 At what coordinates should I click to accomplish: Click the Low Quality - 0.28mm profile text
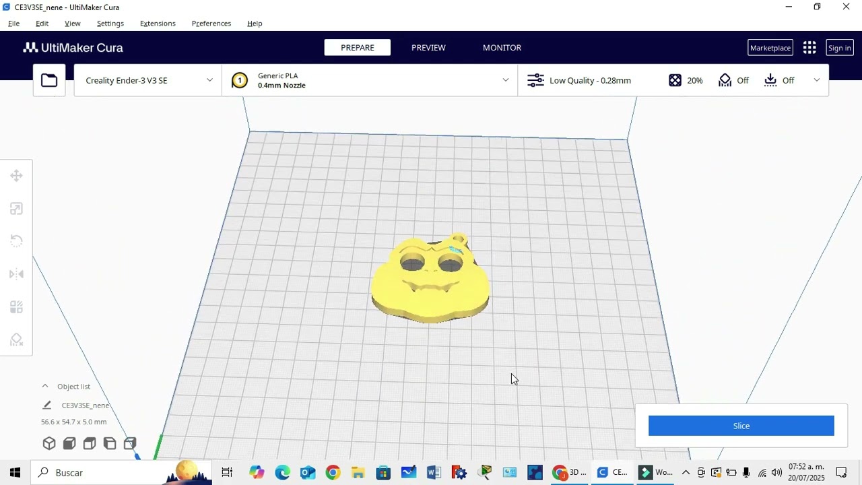[590, 80]
